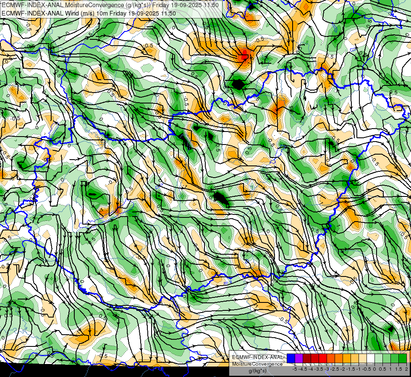Viewport: 411px width, 377px height.
Task: Click the bright red divergence core on map
Action: click(244, 56)
